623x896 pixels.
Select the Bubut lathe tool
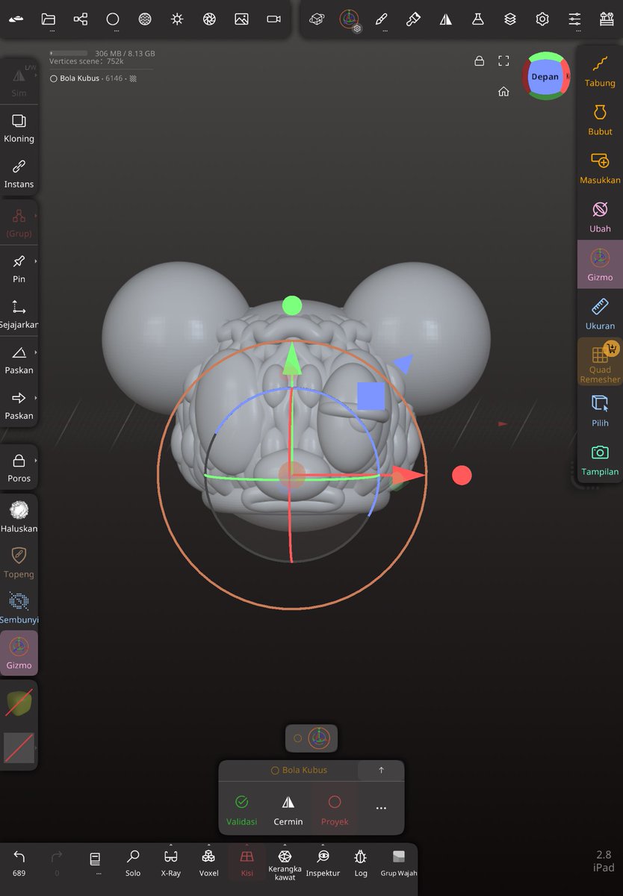click(x=600, y=119)
